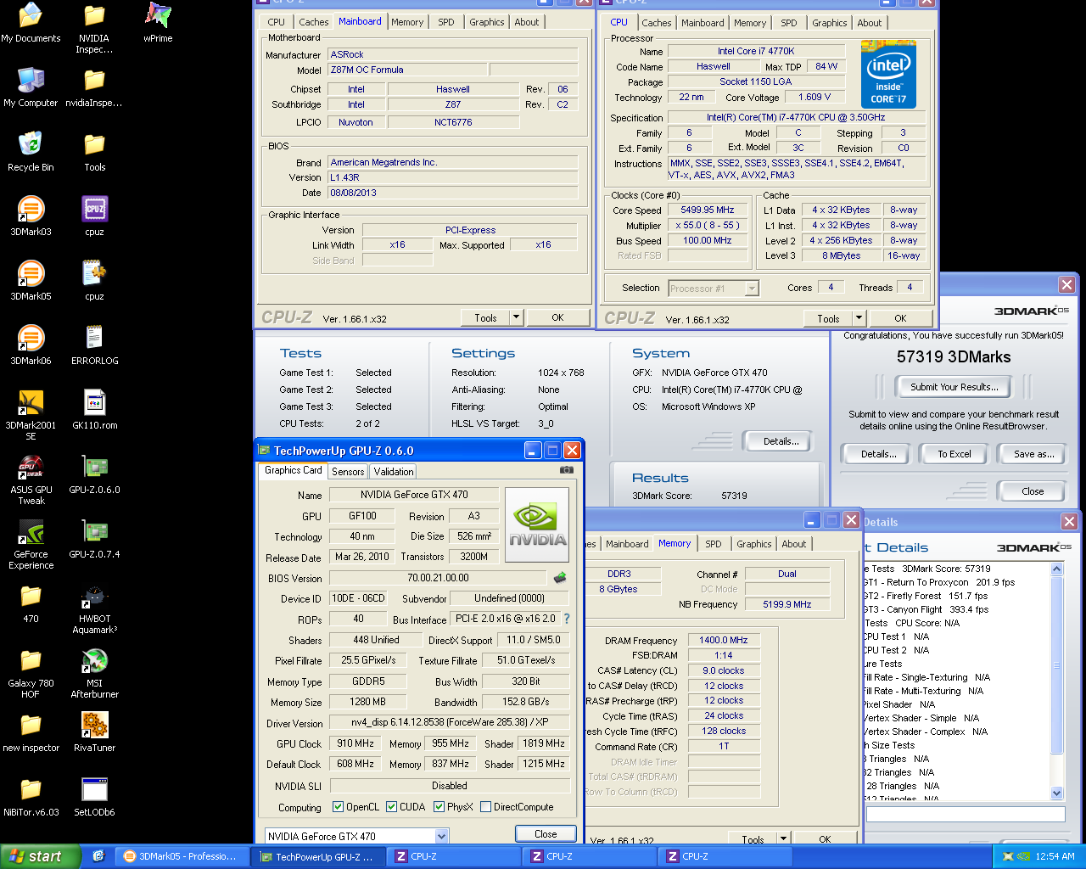Click Details button in 3DMark05 score dialog
Image resolution: width=1086 pixels, height=869 pixels.
coord(879,454)
